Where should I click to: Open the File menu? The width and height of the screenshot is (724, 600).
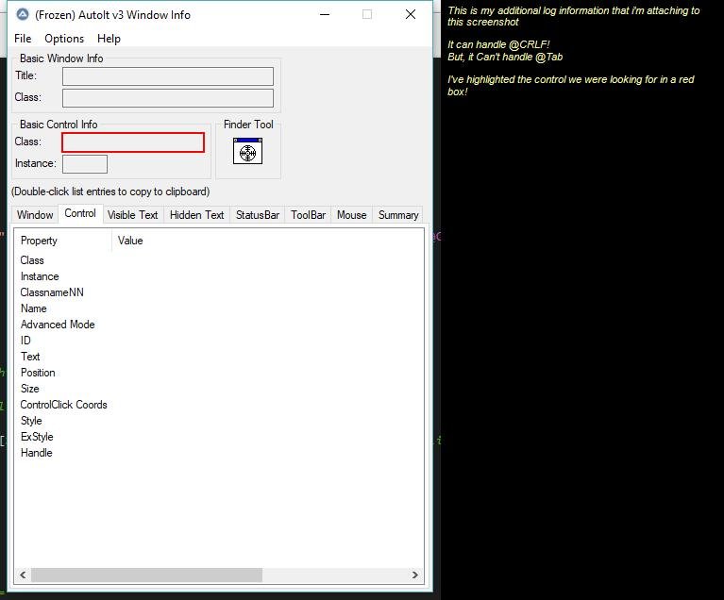coord(23,39)
